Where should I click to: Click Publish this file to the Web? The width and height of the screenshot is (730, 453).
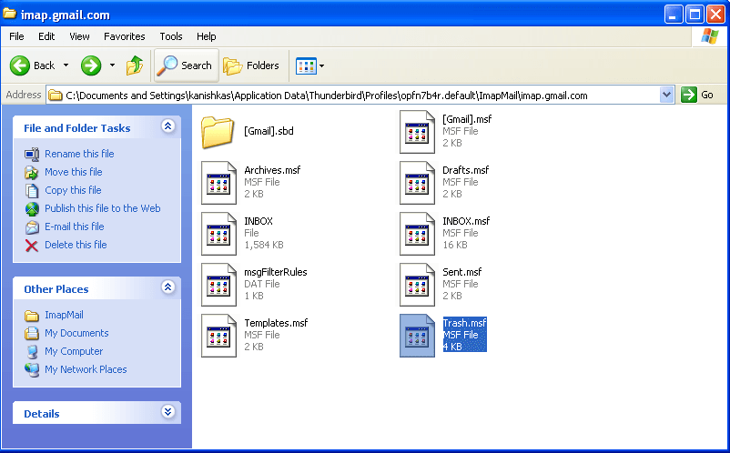(103, 208)
